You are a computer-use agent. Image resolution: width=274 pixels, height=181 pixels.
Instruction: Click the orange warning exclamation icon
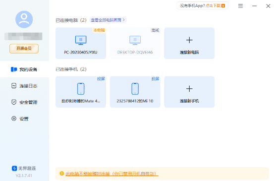click(61, 173)
